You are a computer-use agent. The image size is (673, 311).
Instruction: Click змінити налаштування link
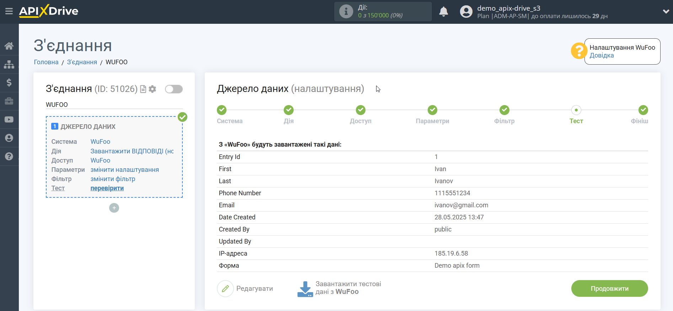(x=125, y=170)
